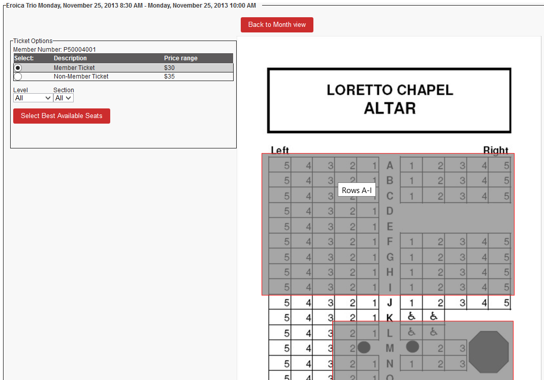Click the Price range column header
The width and height of the screenshot is (544, 380).
tap(181, 58)
